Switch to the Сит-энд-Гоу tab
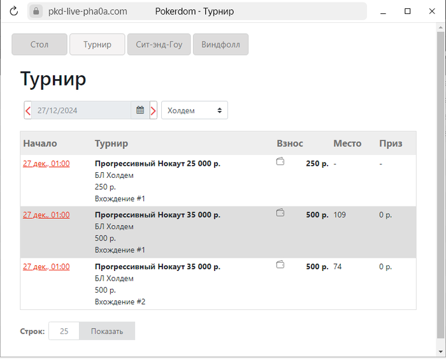446x359 pixels. coord(159,45)
